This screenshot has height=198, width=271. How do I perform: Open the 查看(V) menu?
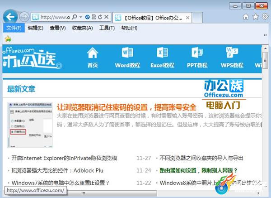click(x=58, y=28)
